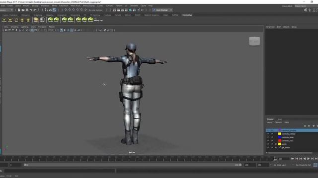The height and width of the screenshot is (178, 318).
Task: Toggle playback P for controls_blue layer
Action: point(272,137)
